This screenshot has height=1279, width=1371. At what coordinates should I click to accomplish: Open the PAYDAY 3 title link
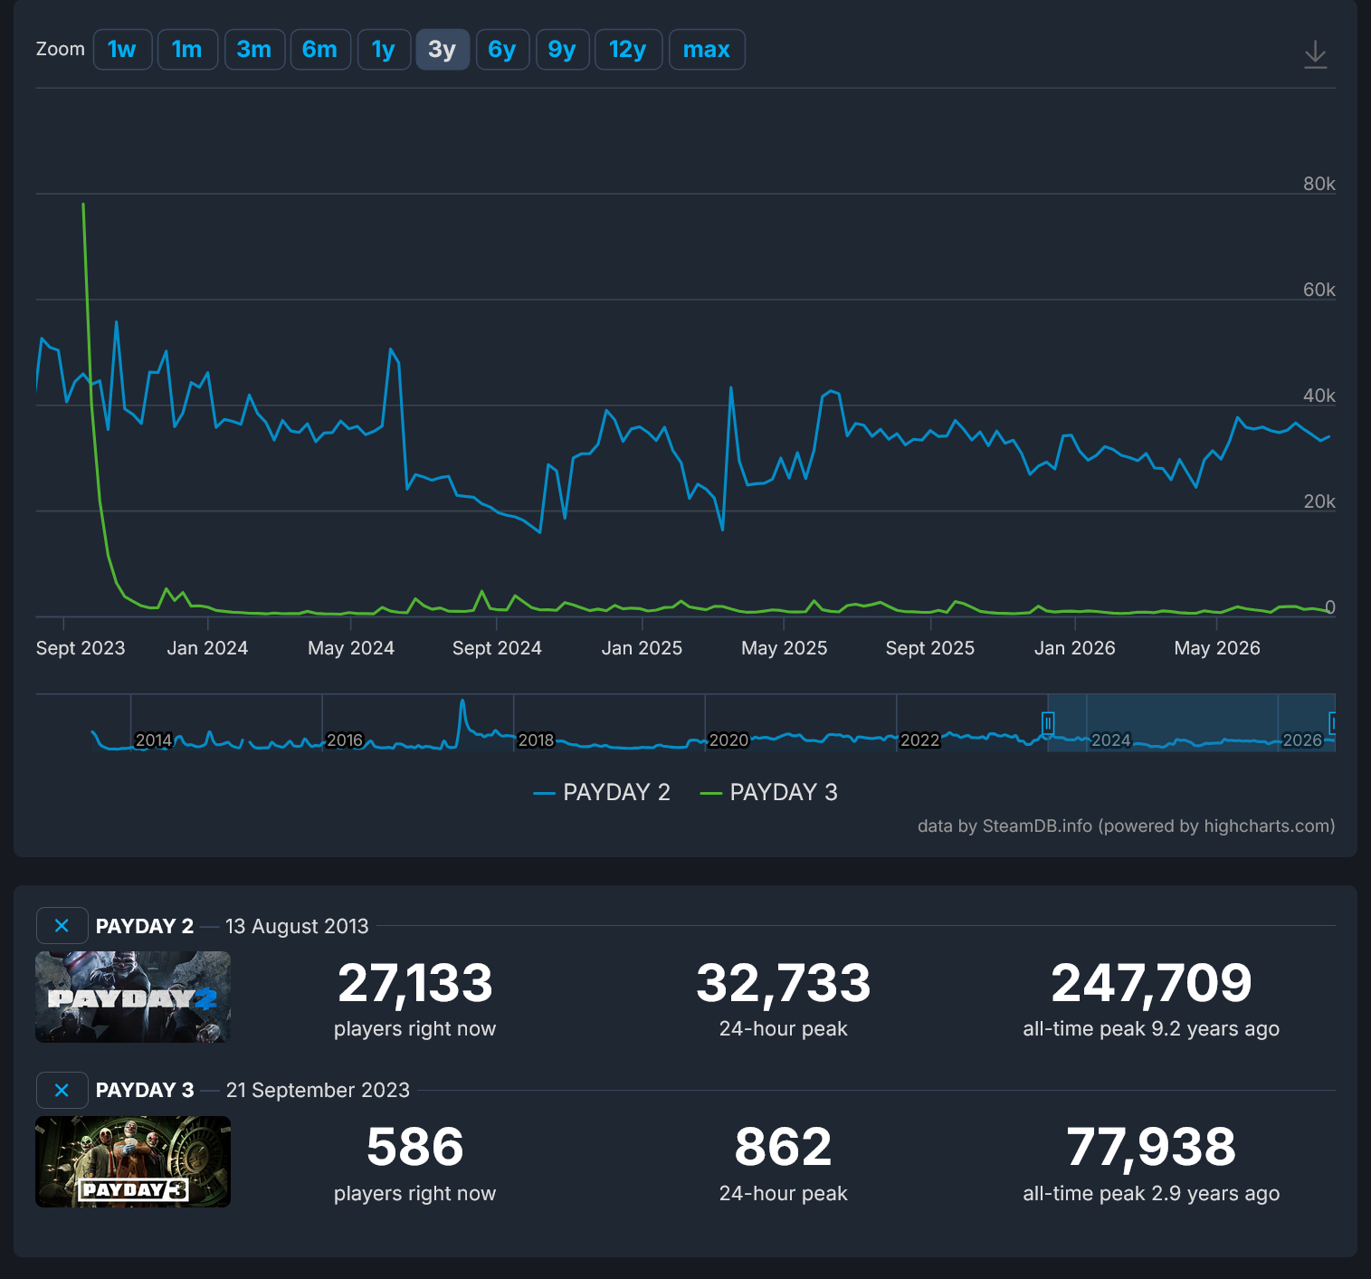[145, 1090]
